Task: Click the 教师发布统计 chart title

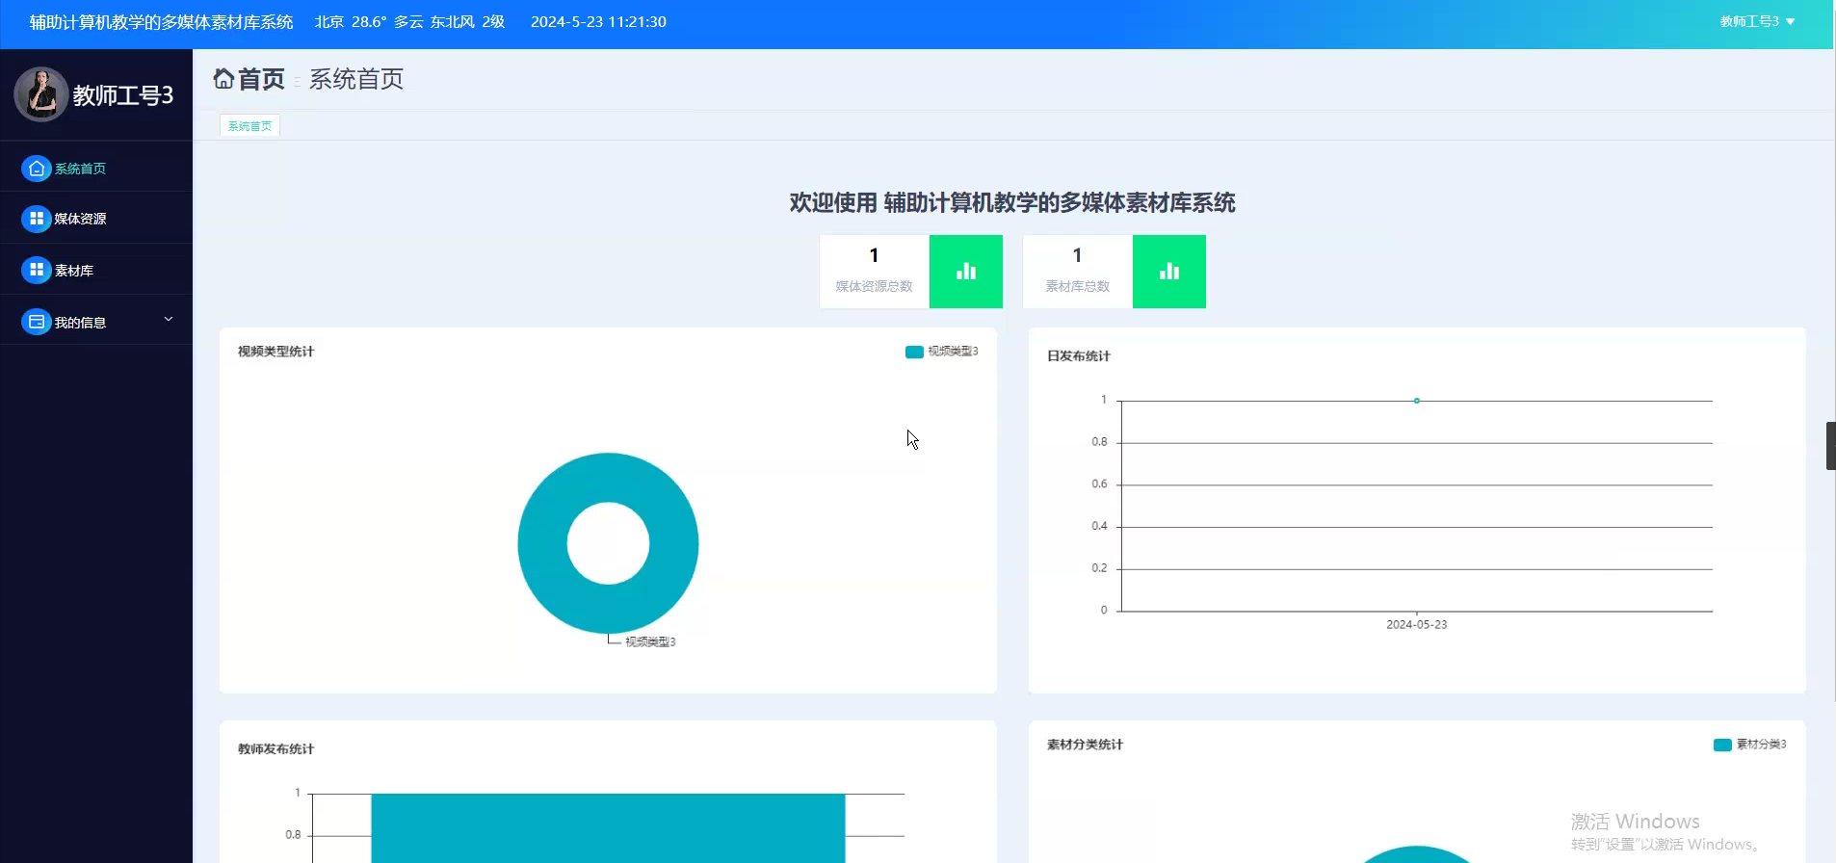Action: point(275,749)
